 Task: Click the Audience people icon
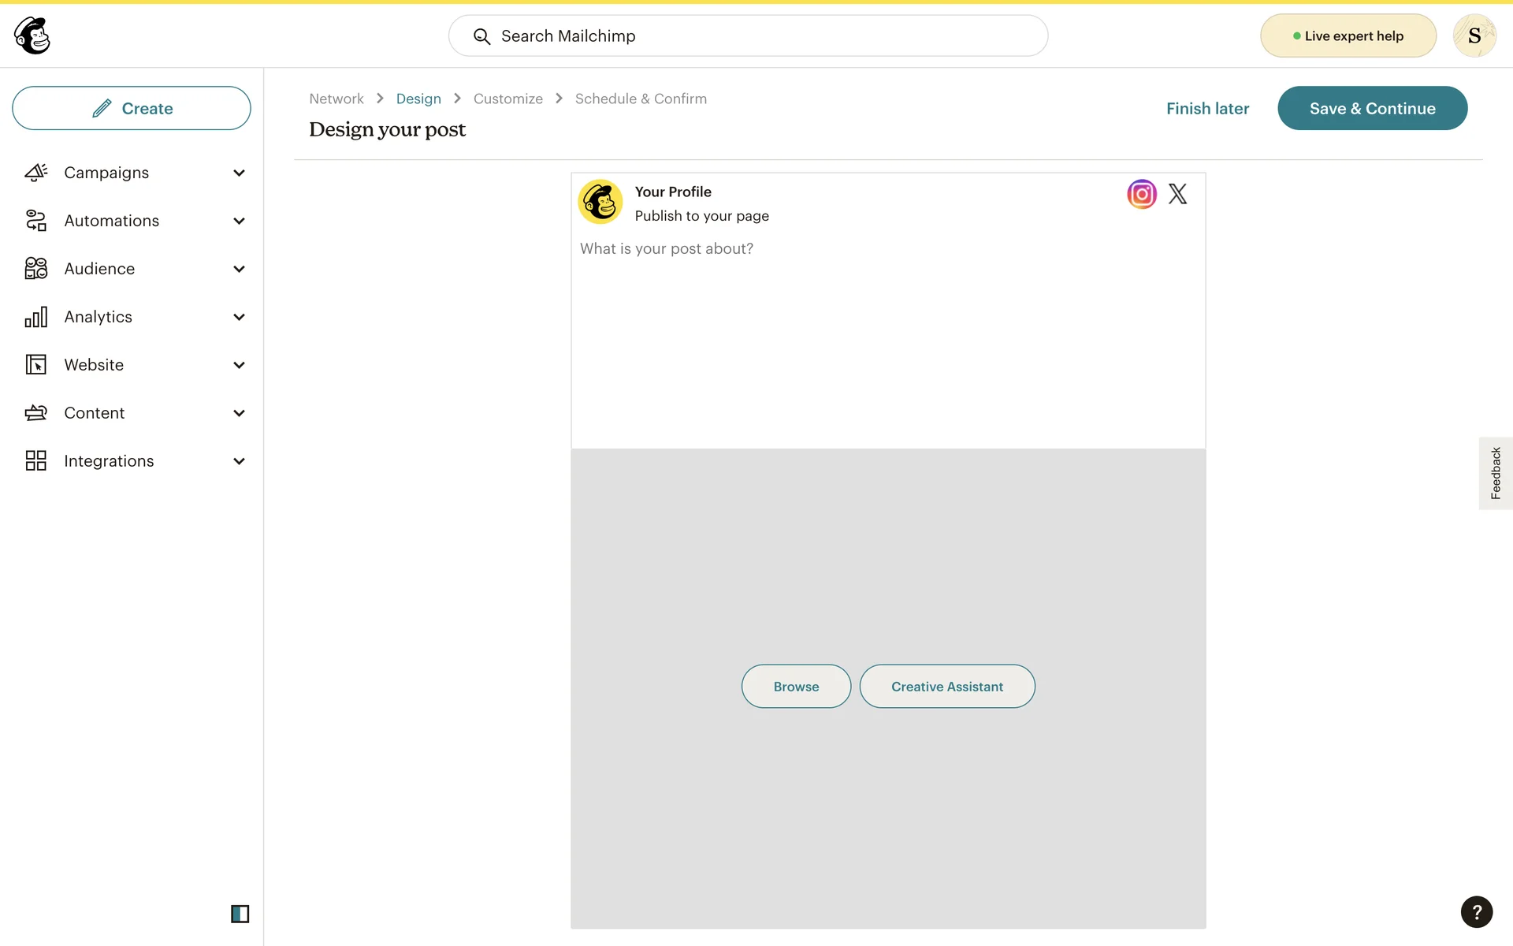[x=35, y=269]
